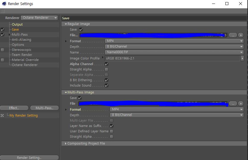Disable the Alpha Channel checkbox
The width and height of the screenshot is (248, 160).
(x=106, y=64)
